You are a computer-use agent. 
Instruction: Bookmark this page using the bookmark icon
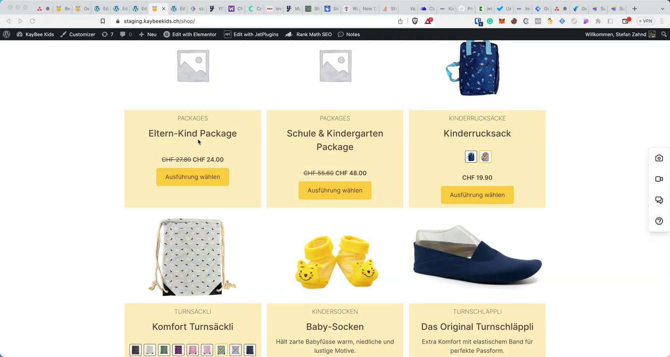[x=103, y=21]
